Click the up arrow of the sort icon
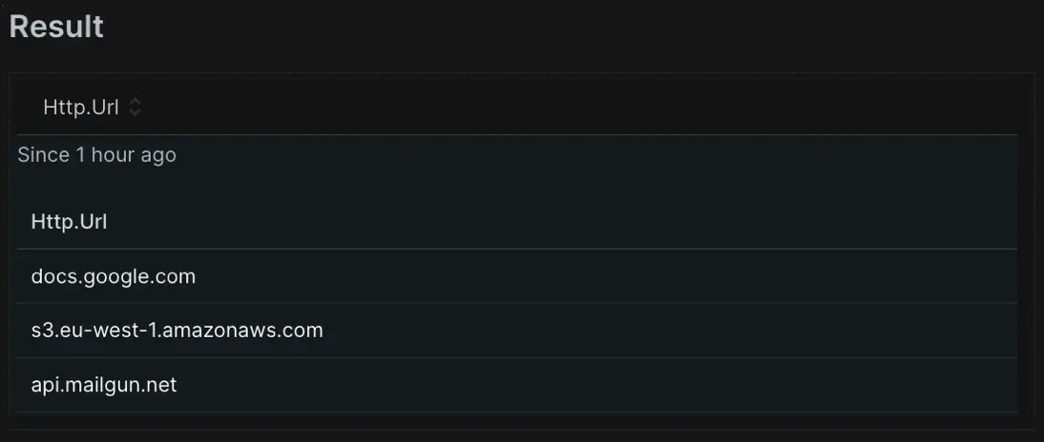1044x442 pixels. click(135, 102)
